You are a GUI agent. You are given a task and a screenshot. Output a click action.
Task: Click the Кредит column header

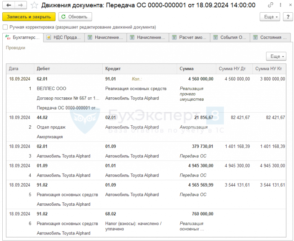140,69
